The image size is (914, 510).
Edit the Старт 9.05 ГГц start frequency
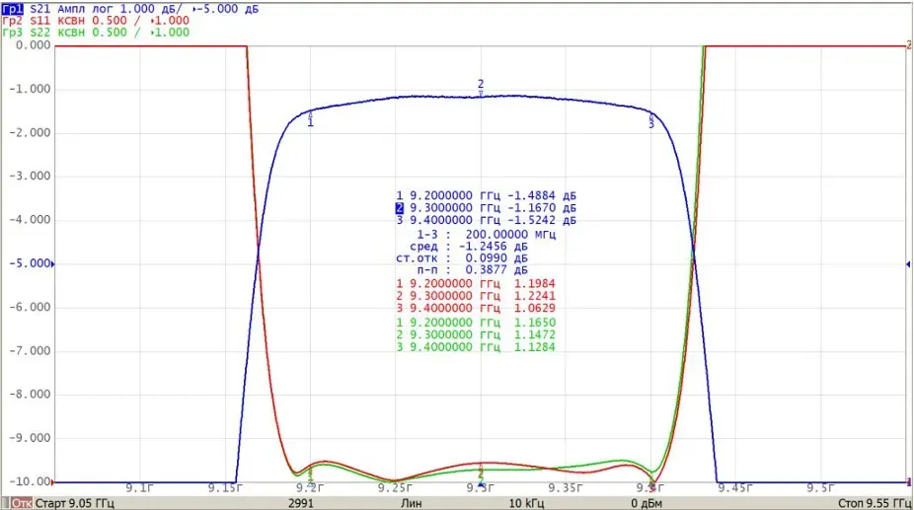pos(75,503)
